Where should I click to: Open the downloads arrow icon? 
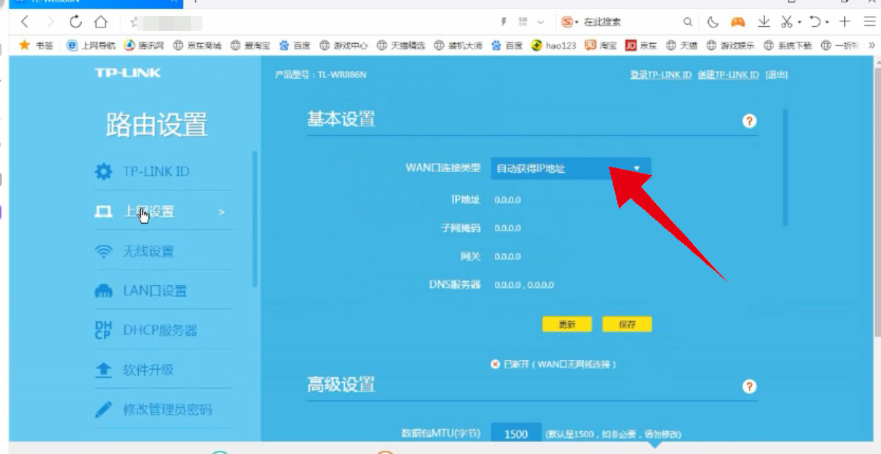pos(763,22)
